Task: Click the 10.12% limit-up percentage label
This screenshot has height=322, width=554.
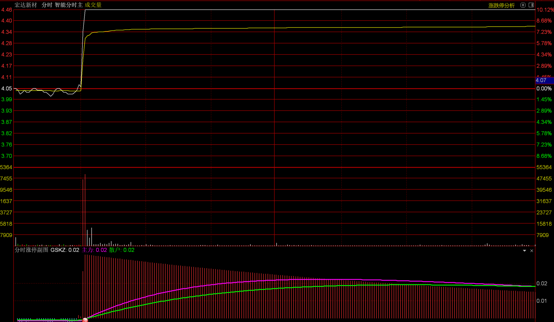Action: click(x=545, y=10)
